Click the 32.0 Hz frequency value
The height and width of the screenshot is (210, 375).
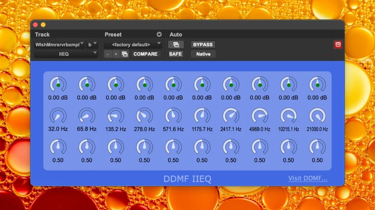pos(58,129)
